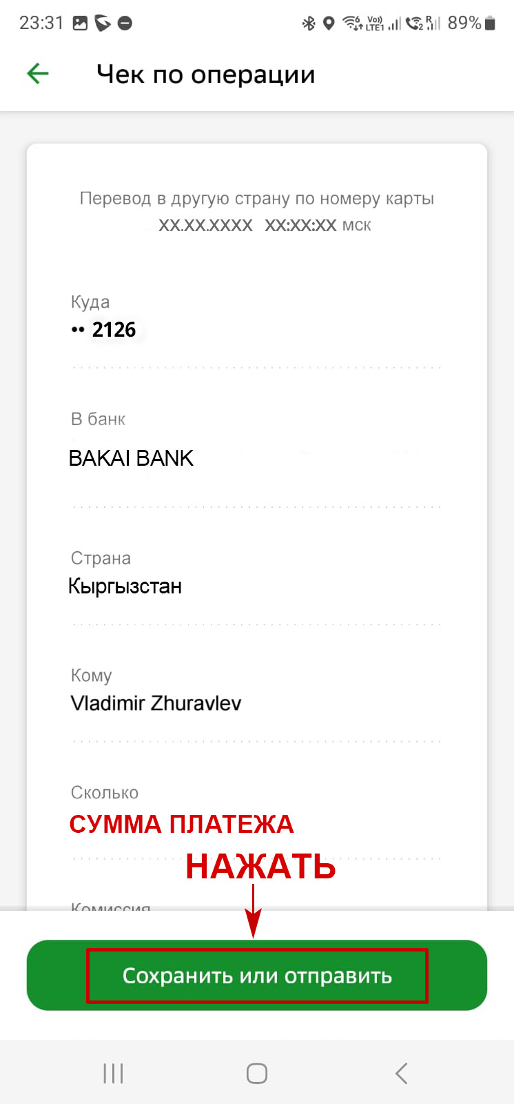Viewport: 514px width, 1104px height.
Task: Tap the Android home navigation button
Action: click(x=257, y=1073)
